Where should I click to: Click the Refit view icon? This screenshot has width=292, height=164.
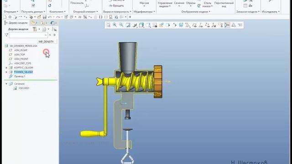pos(108,25)
